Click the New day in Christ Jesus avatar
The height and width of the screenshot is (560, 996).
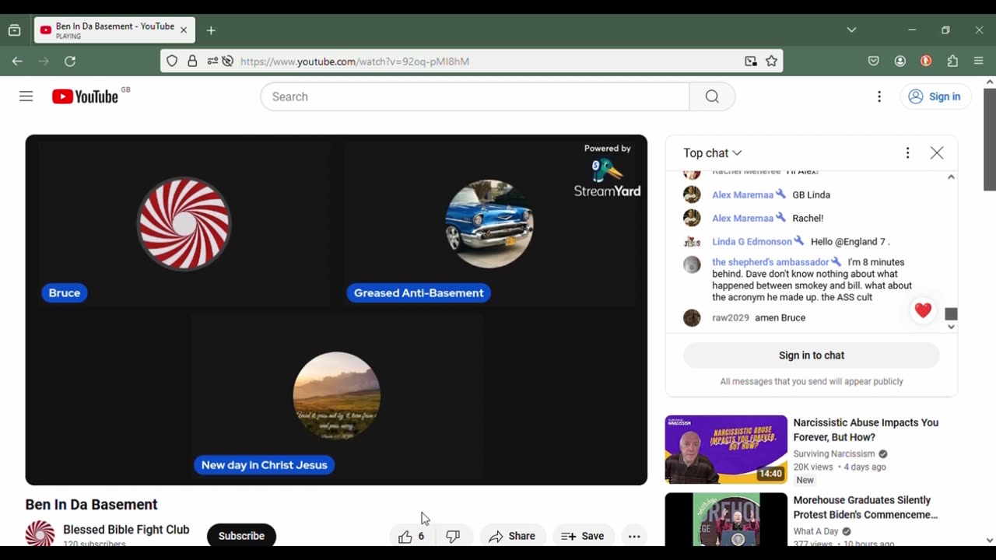[336, 396]
